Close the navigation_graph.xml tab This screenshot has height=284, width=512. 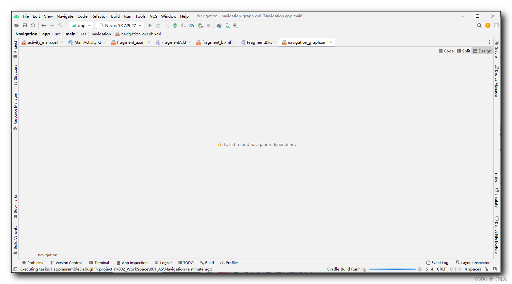tap(331, 42)
